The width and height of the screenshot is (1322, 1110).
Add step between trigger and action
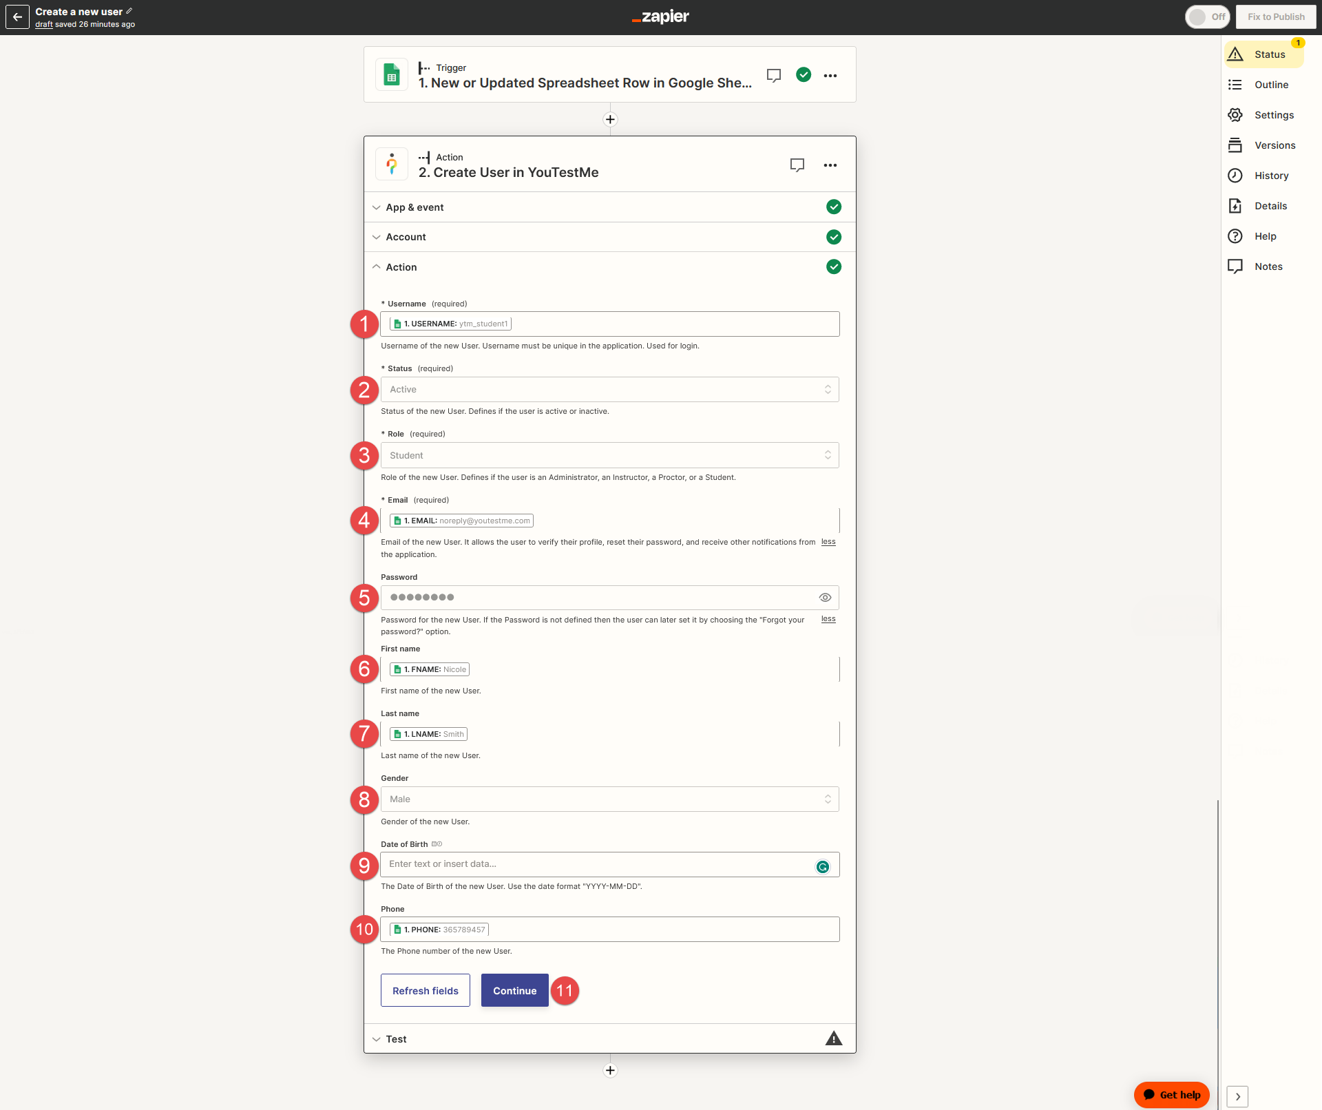click(610, 119)
